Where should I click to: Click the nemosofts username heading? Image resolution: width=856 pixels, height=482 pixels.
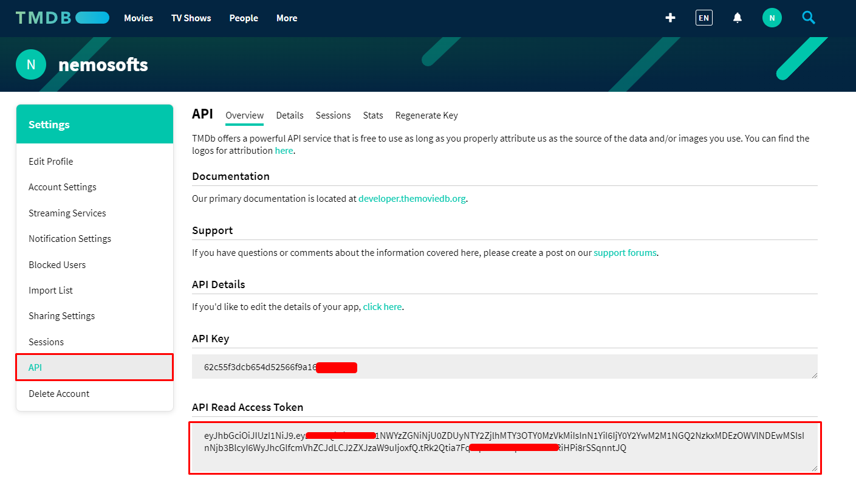pyautogui.click(x=103, y=64)
